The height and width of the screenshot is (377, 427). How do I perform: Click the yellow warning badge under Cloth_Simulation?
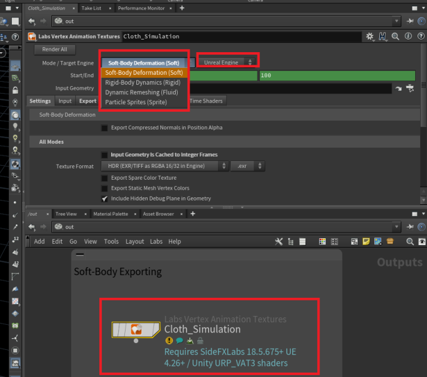[x=169, y=341]
